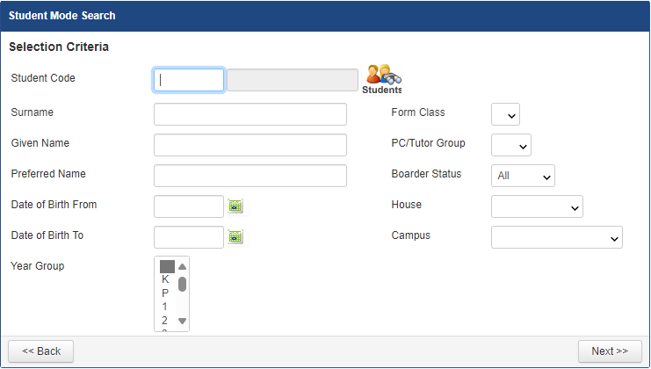Expand the Campus dropdown
Viewport: 651px width, 369px height.
pyautogui.click(x=556, y=237)
